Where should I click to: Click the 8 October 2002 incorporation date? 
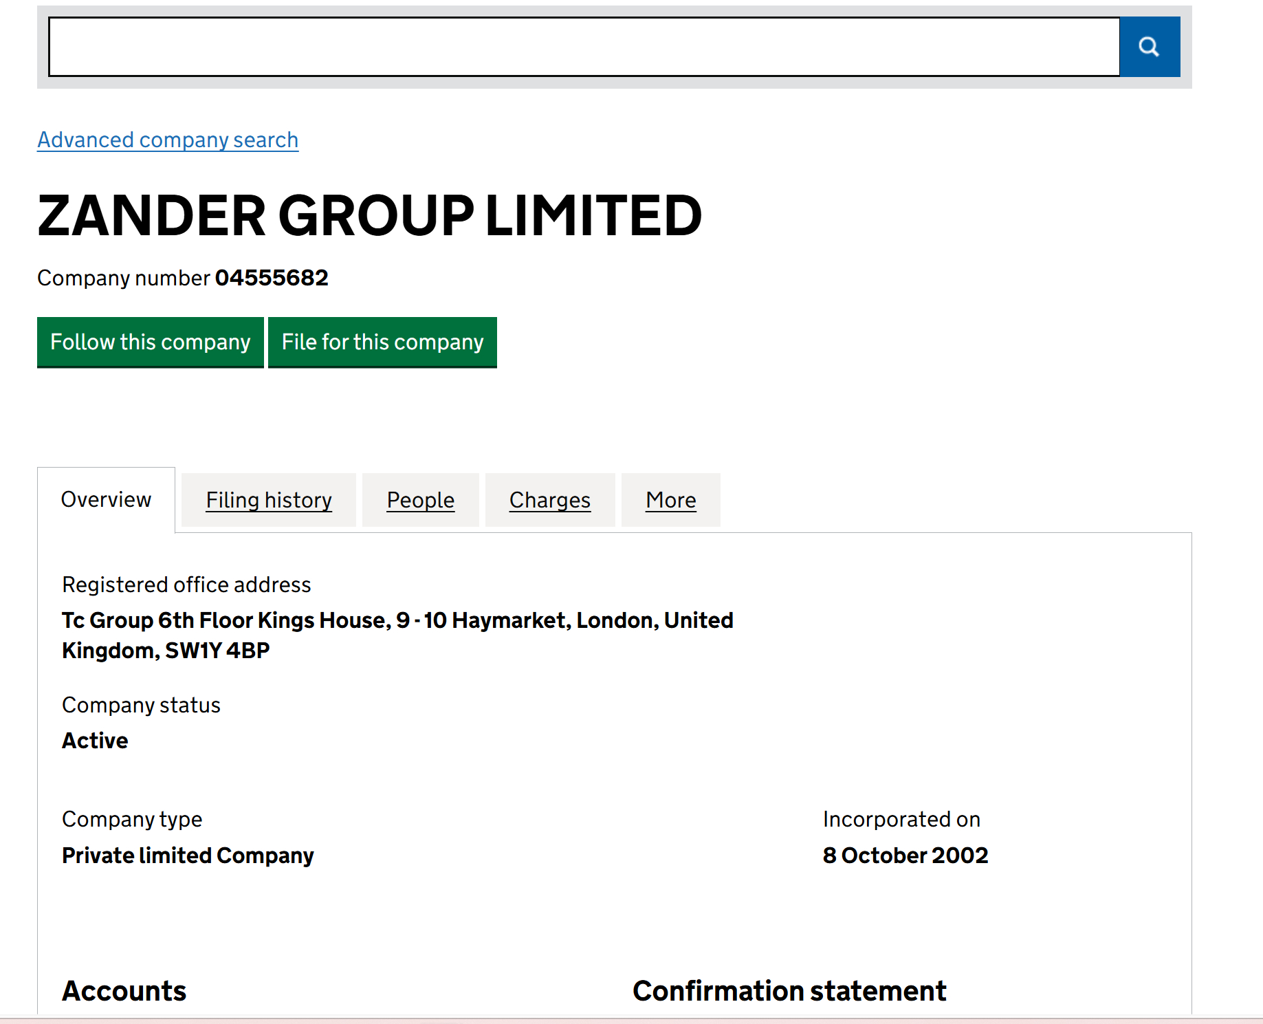click(905, 856)
